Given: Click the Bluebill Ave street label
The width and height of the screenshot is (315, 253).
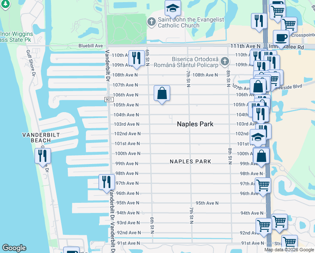Looking at the screenshot, I should [91, 46].
